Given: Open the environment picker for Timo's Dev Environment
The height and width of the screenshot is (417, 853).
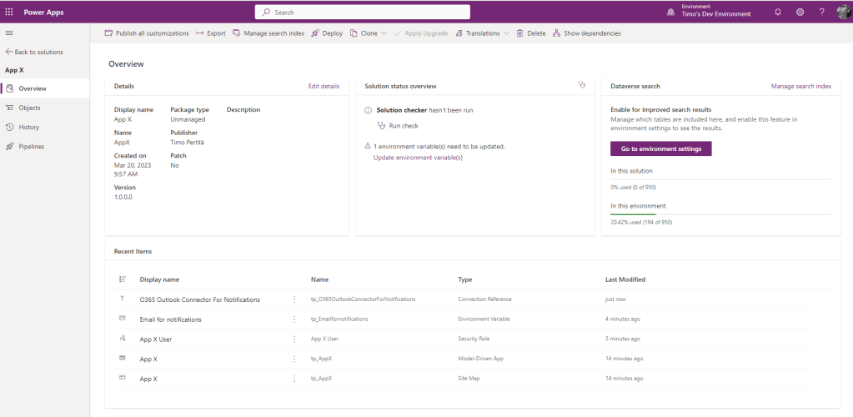Looking at the screenshot, I should (x=709, y=13).
